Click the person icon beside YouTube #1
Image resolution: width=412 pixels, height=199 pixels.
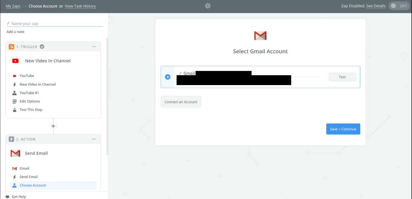14,93
